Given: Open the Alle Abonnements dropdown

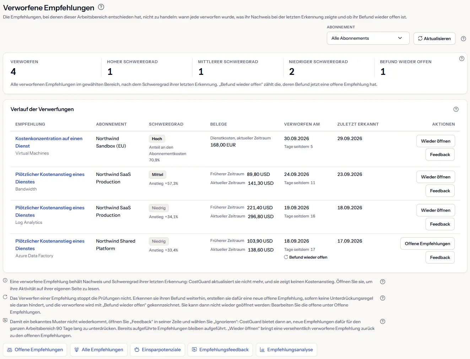Looking at the screenshot, I should click(x=368, y=38).
